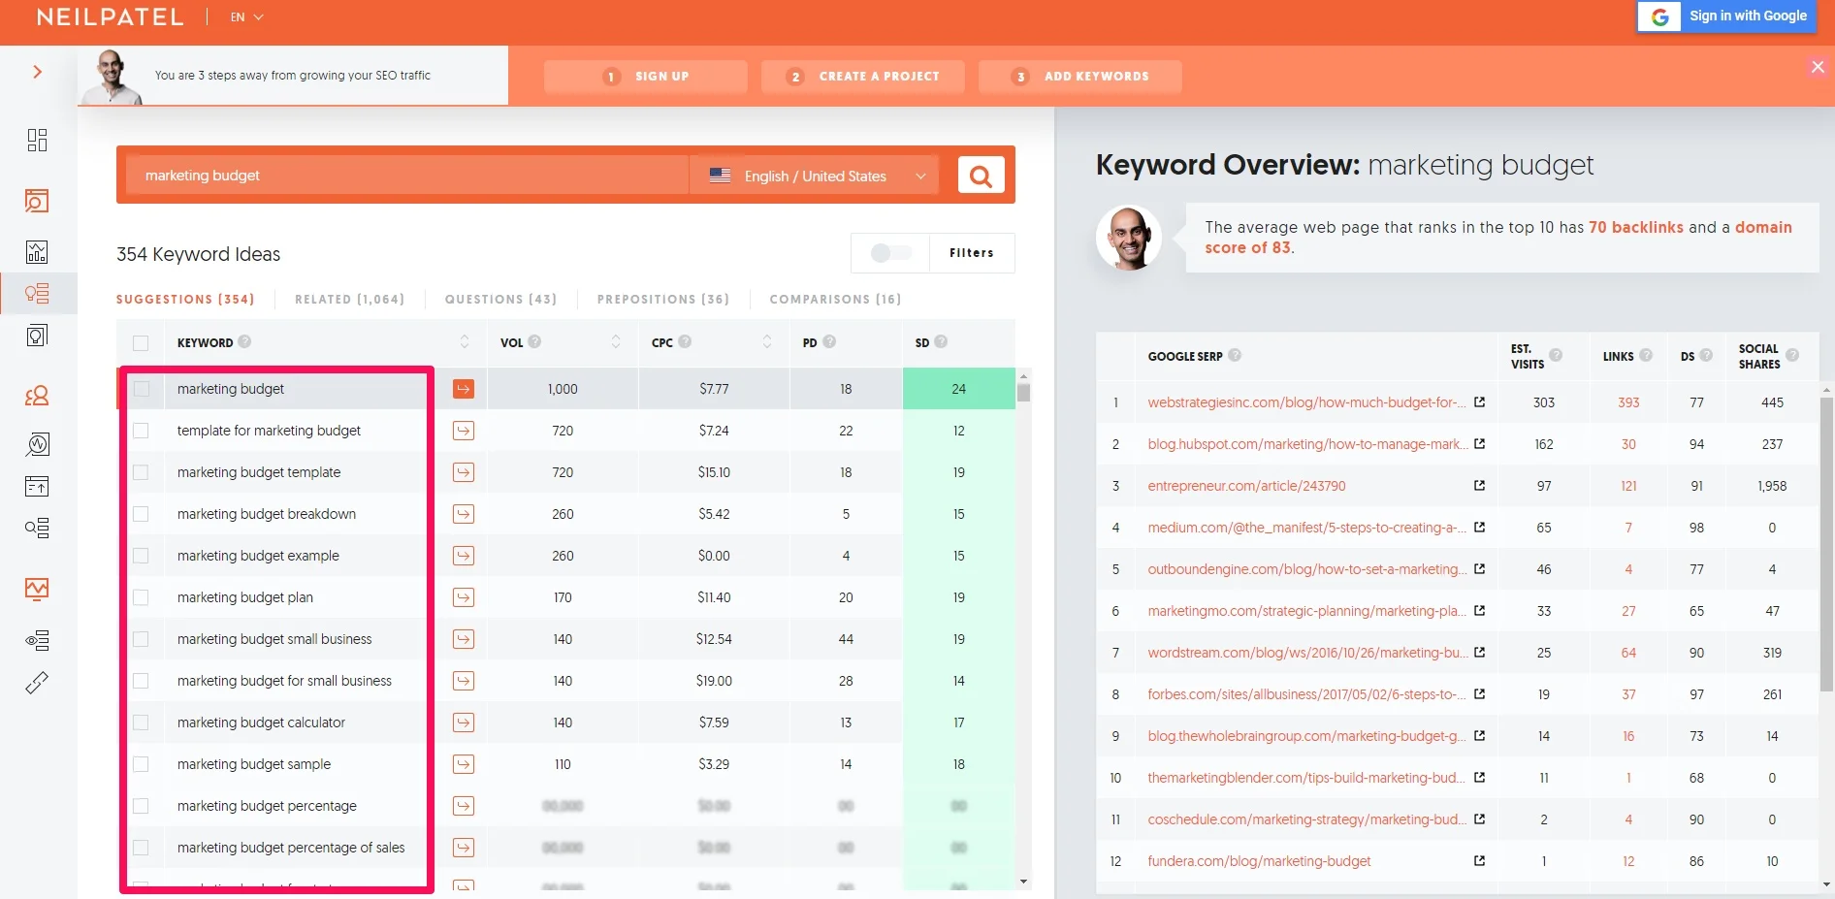
Task: Show help tooltip for VOL column
Action: tap(534, 341)
